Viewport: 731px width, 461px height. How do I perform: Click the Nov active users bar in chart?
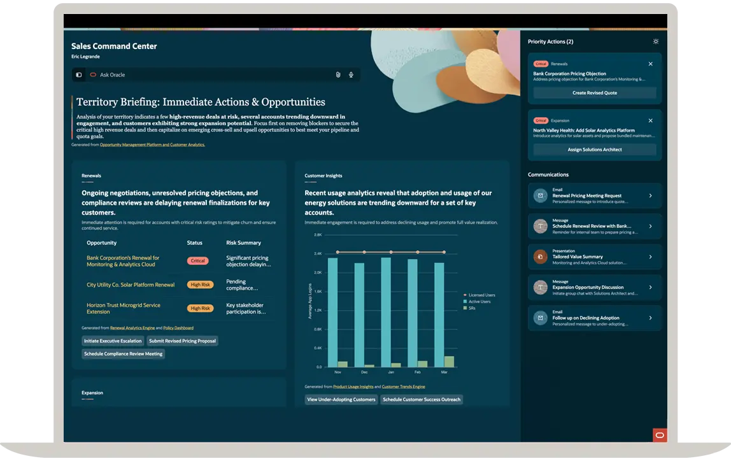pyautogui.click(x=333, y=312)
